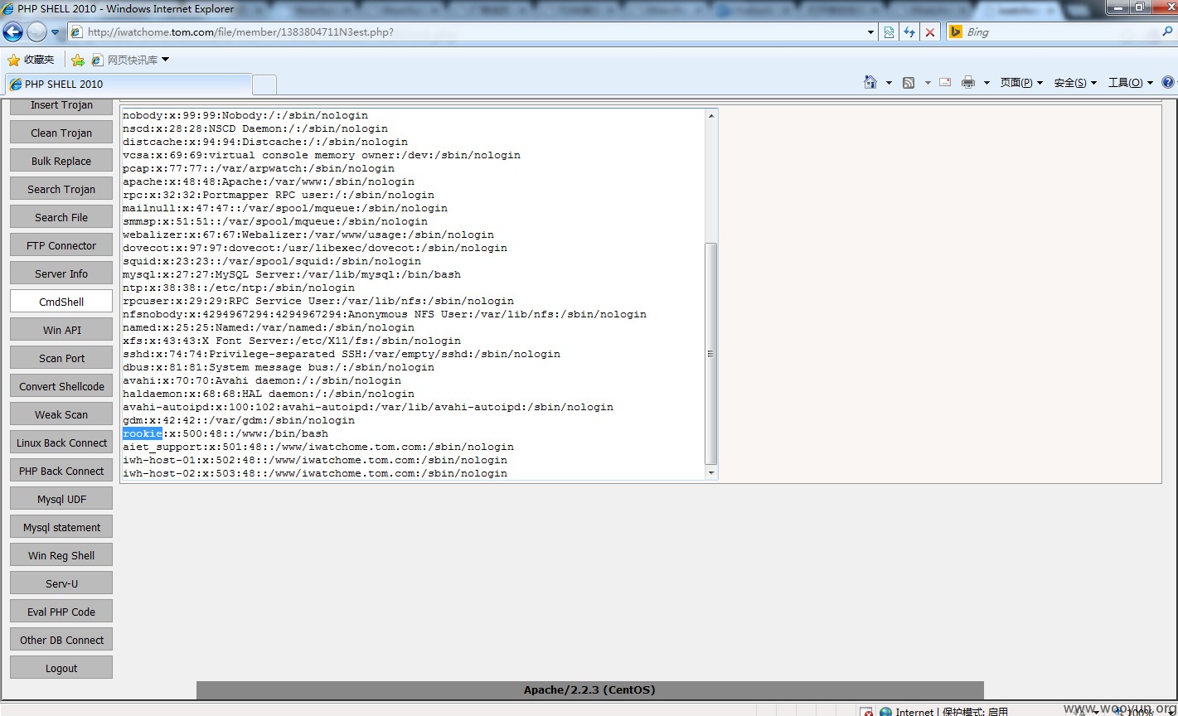Screen dimensions: 1178x716
Task: Click the apache:x:48:48 line
Action: (269, 181)
